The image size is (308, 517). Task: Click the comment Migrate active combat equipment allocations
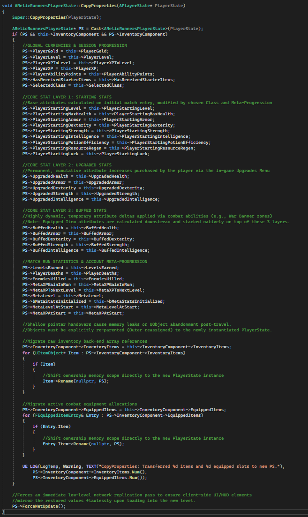80,404
